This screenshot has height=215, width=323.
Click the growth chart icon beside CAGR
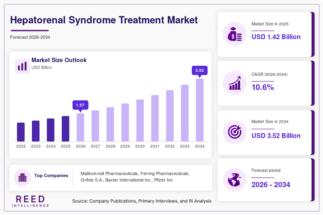[x=235, y=83]
